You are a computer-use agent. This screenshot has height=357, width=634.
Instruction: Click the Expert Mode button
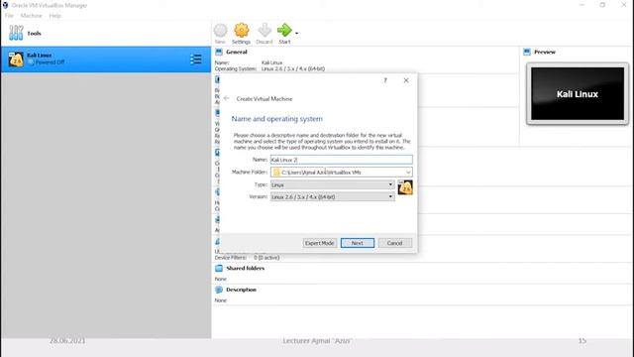click(319, 243)
